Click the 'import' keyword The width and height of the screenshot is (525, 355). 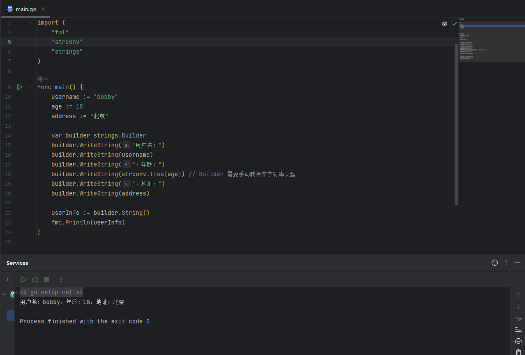pyautogui.click(x=48, y=22)
